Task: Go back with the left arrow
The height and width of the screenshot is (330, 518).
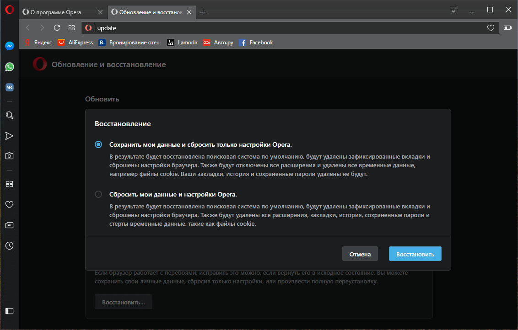Action: (28, 28)
